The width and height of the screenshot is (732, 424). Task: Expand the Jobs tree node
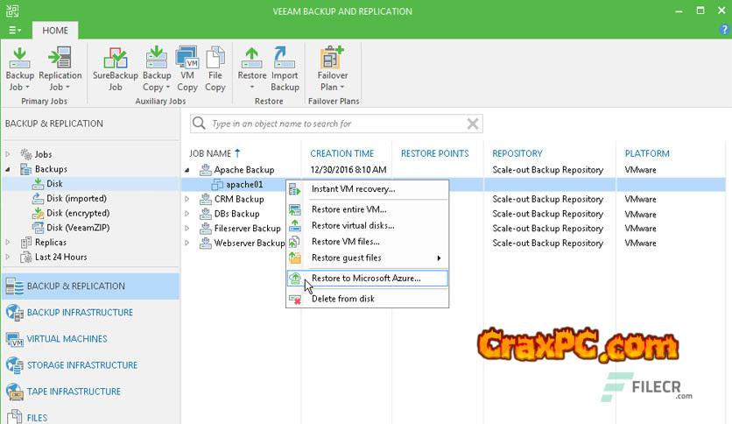8,154
